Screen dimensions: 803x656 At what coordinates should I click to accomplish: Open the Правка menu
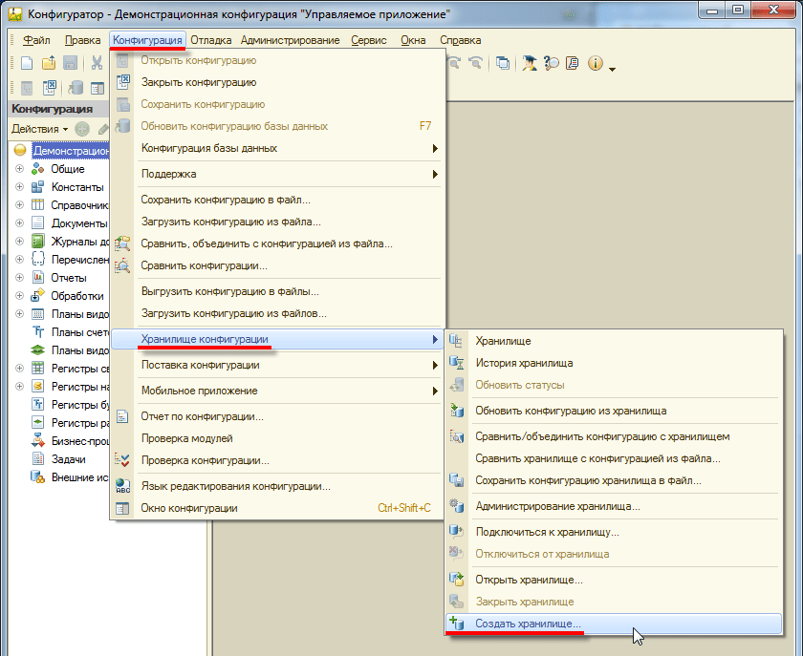pyautogui.click(x=82, y=40)
